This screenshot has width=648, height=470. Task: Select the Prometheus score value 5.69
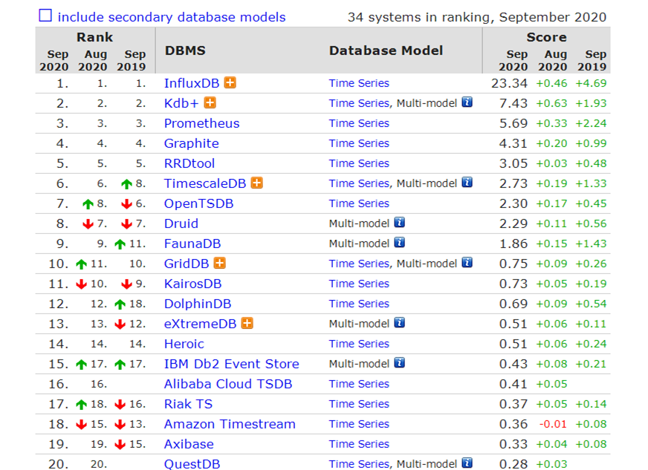[513, 123]
